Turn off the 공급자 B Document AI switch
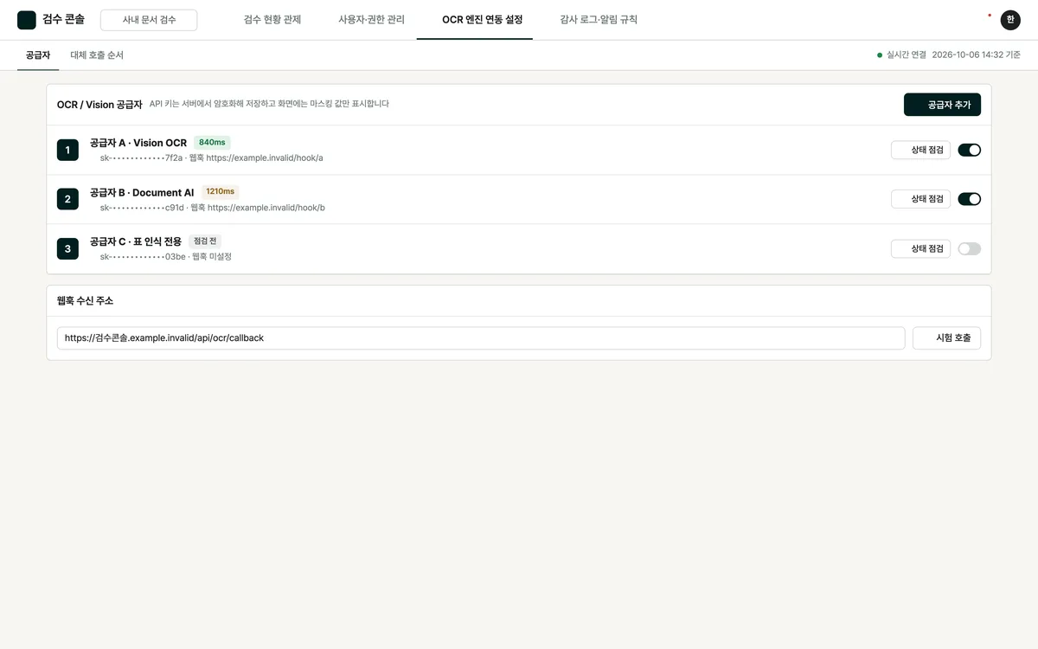This screenshot has height=649, width=1038. coord(969,199)
